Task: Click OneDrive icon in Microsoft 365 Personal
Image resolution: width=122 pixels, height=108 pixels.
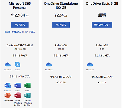Action: (8, 64)
